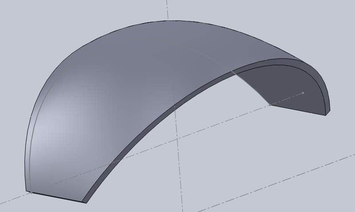Click the left outer vertical edge of the arch
355x212 pixels.
pyautogui.click(x=25, y=155)
